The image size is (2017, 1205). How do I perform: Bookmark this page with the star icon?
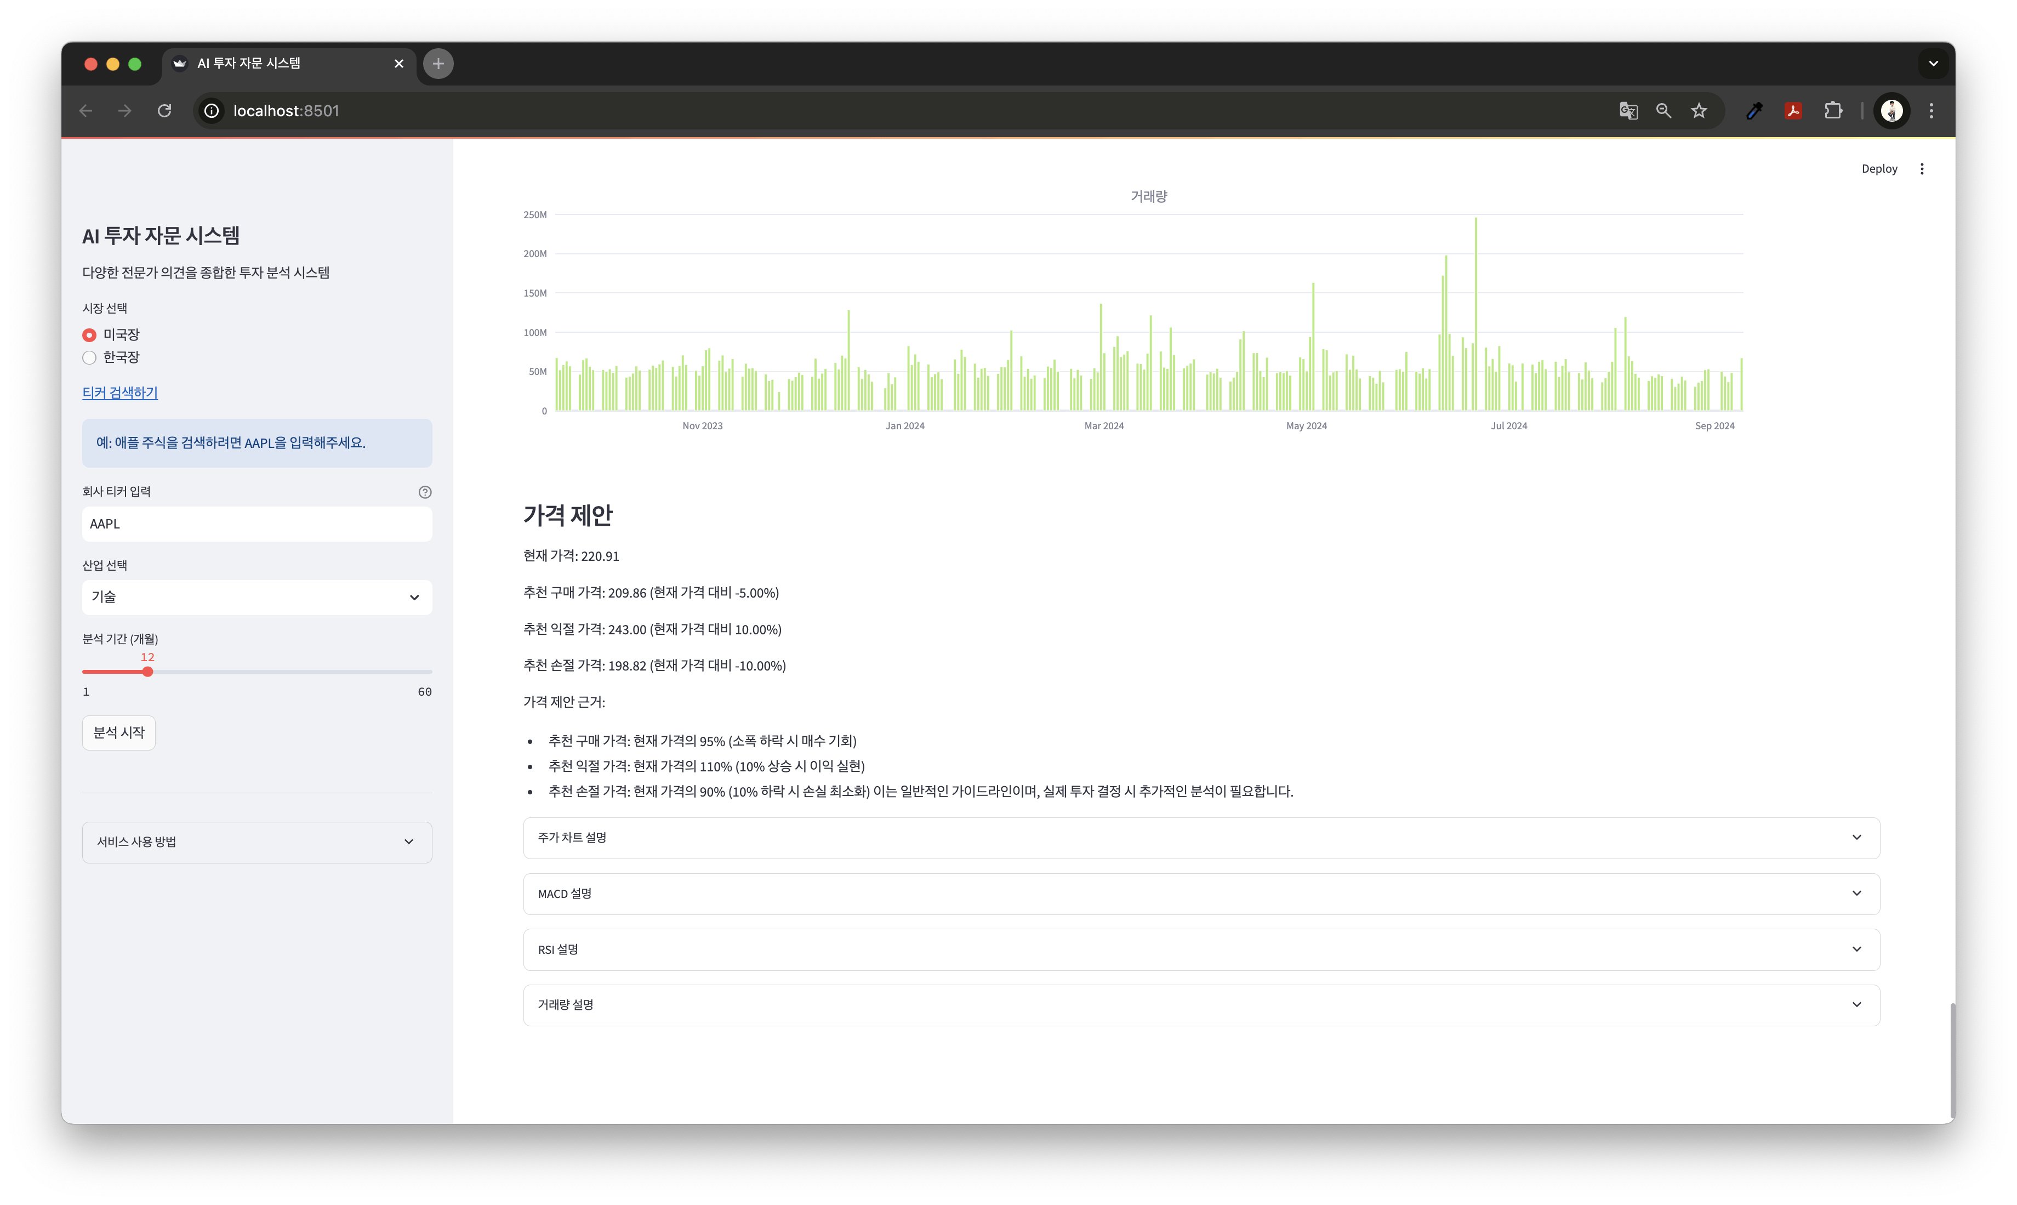tap(1699, 110)
